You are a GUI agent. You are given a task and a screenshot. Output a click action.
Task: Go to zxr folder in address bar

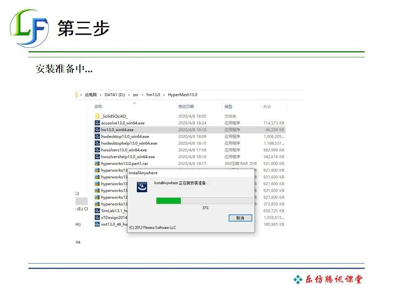(x=136, y=95)
